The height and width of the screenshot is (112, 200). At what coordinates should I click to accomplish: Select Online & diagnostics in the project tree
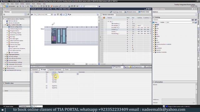(16, 29)
